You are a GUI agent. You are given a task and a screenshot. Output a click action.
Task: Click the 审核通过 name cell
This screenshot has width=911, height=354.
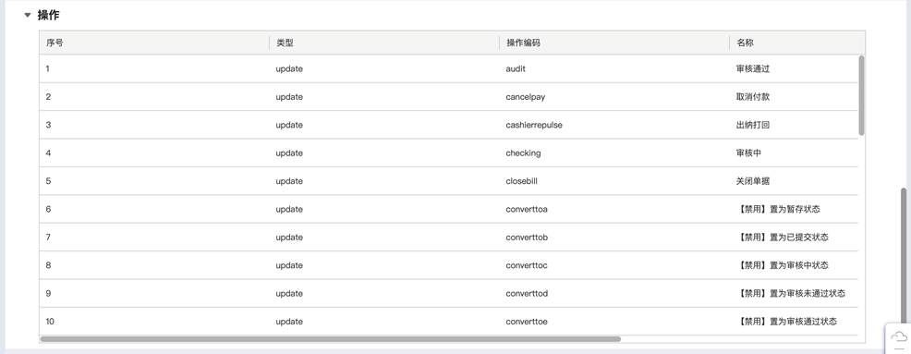(x=794, y=68)
